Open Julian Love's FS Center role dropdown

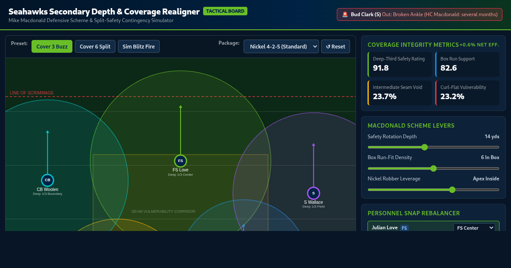[474, 228]
